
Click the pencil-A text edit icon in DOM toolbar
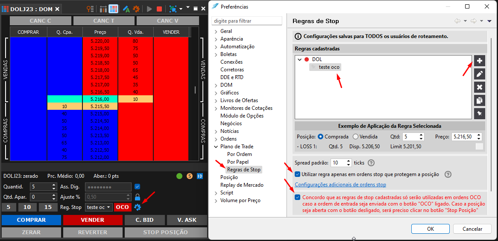coord(126,9)
